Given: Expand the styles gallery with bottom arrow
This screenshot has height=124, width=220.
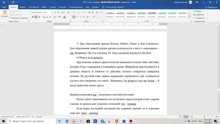Looking at the screenshot, I should point(189,18).
